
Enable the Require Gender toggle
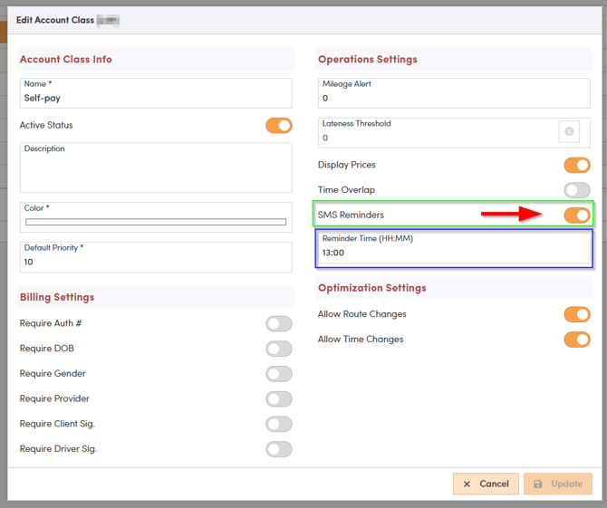pos(279,374)
